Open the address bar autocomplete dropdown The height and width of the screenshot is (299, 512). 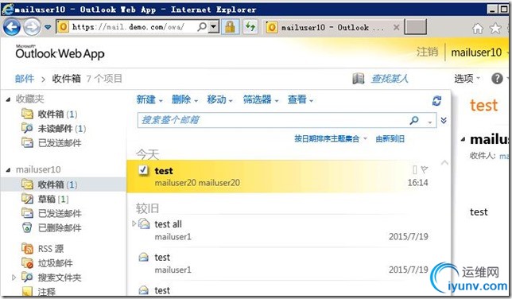(214, 27)
